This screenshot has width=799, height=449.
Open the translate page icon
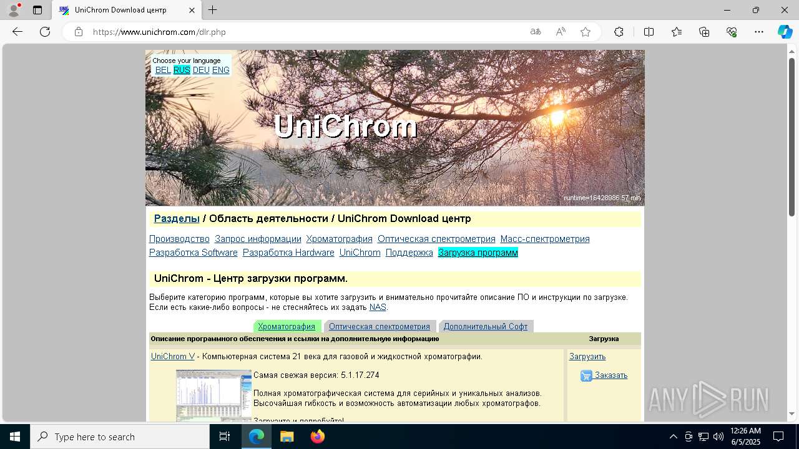click(x=536, y=32)
